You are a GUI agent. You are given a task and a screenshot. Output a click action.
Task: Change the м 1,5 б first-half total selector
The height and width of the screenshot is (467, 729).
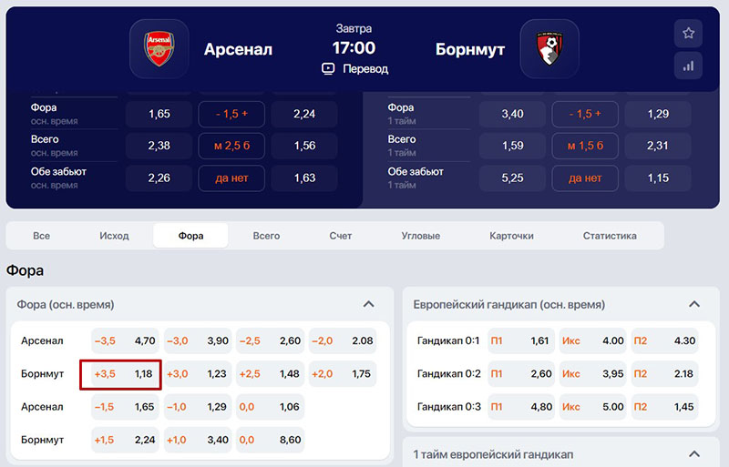[x=585, y=146]
